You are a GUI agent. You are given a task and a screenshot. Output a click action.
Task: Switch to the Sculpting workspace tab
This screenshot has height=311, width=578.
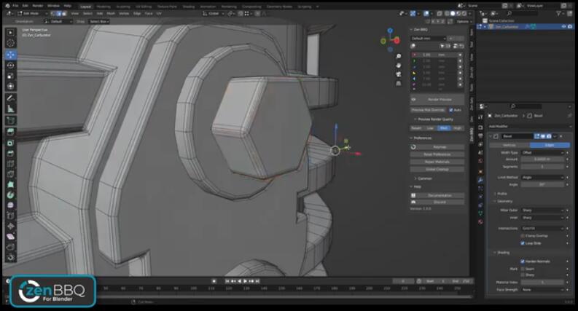pyautogui.click(x=123, y=7)
